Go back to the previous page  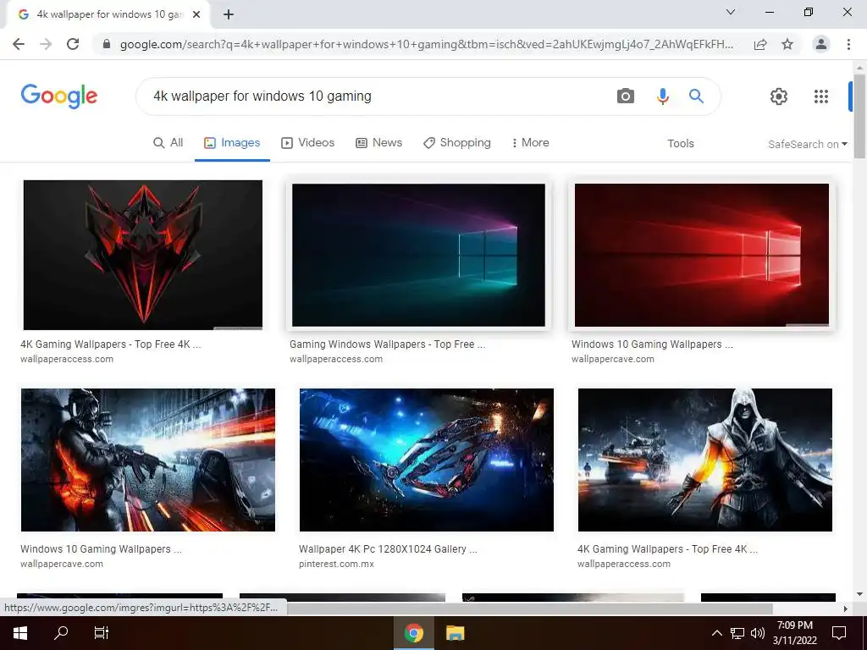pyautogui.click(x=19, y=44)
